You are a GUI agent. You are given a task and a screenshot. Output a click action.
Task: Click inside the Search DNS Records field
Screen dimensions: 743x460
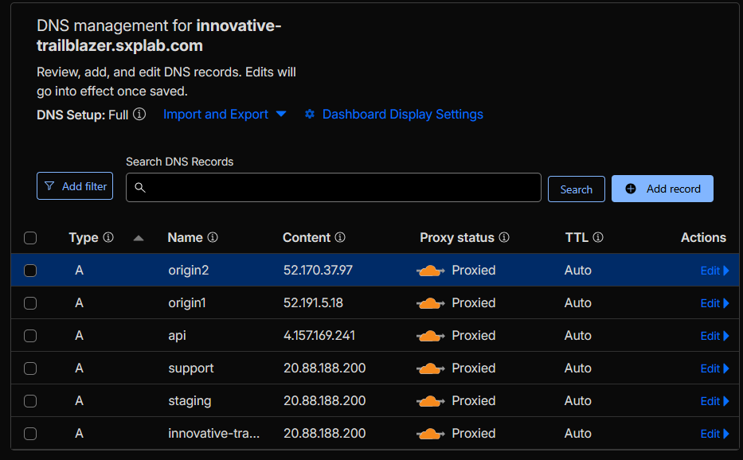(334, 188)
